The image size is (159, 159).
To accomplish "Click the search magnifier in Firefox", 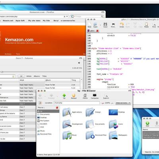I will click(102, 17).
